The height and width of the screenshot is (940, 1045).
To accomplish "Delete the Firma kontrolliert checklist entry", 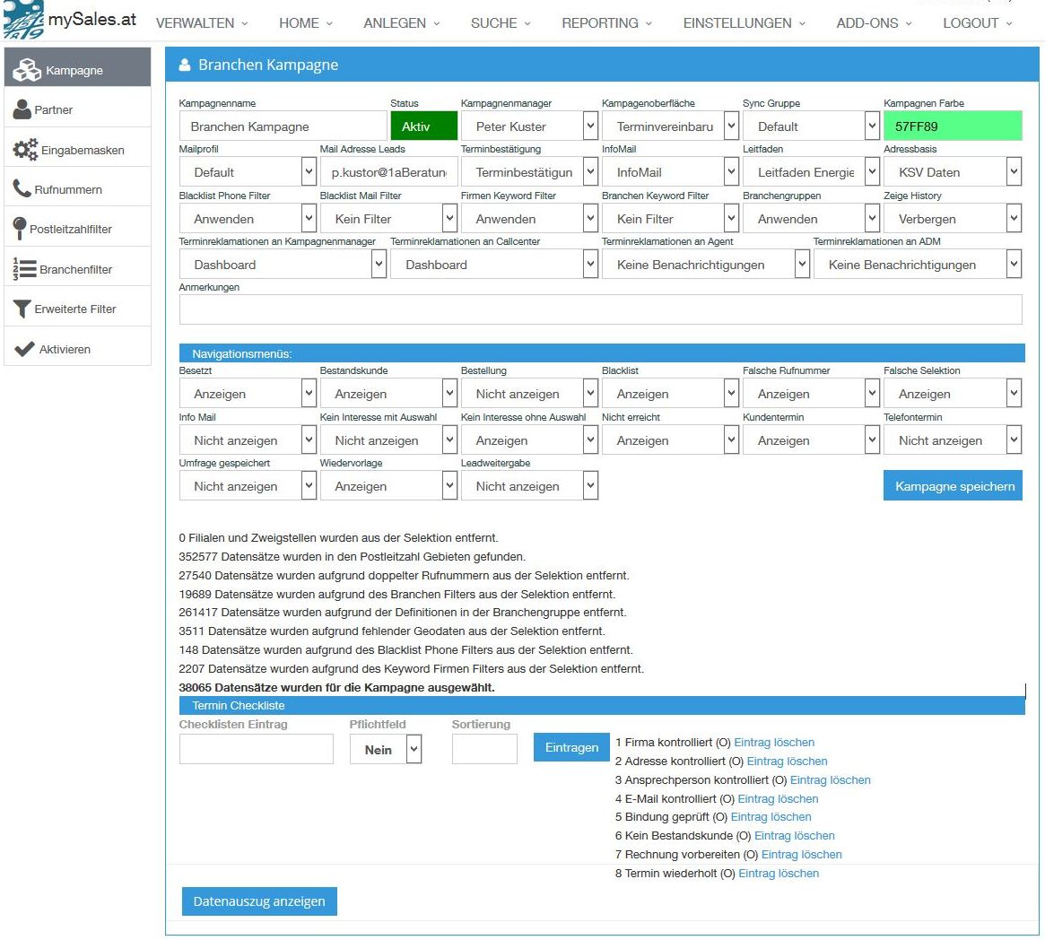I will pos(774,743).
